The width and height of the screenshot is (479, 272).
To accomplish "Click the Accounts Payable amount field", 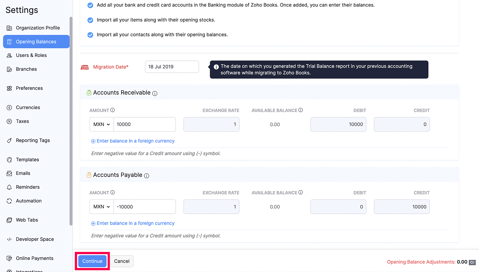I will (145, 207).
